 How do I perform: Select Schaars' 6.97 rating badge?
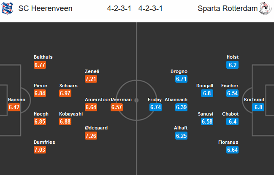point(66,93)
